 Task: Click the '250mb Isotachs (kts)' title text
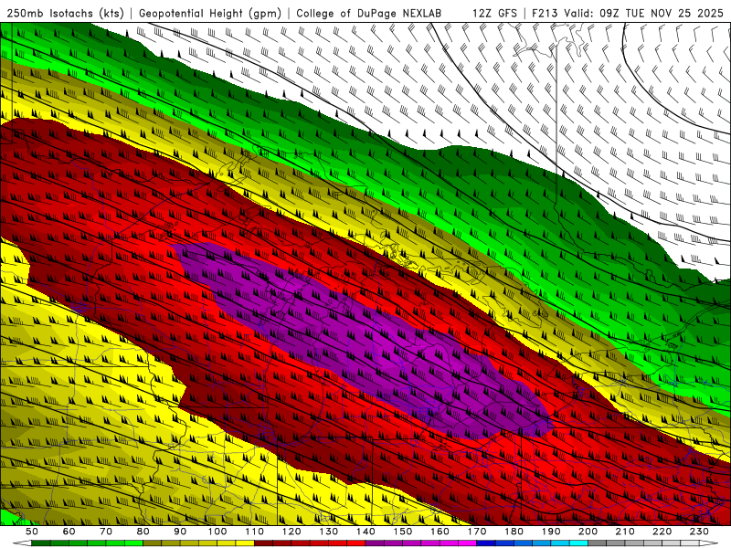(65, 13)
